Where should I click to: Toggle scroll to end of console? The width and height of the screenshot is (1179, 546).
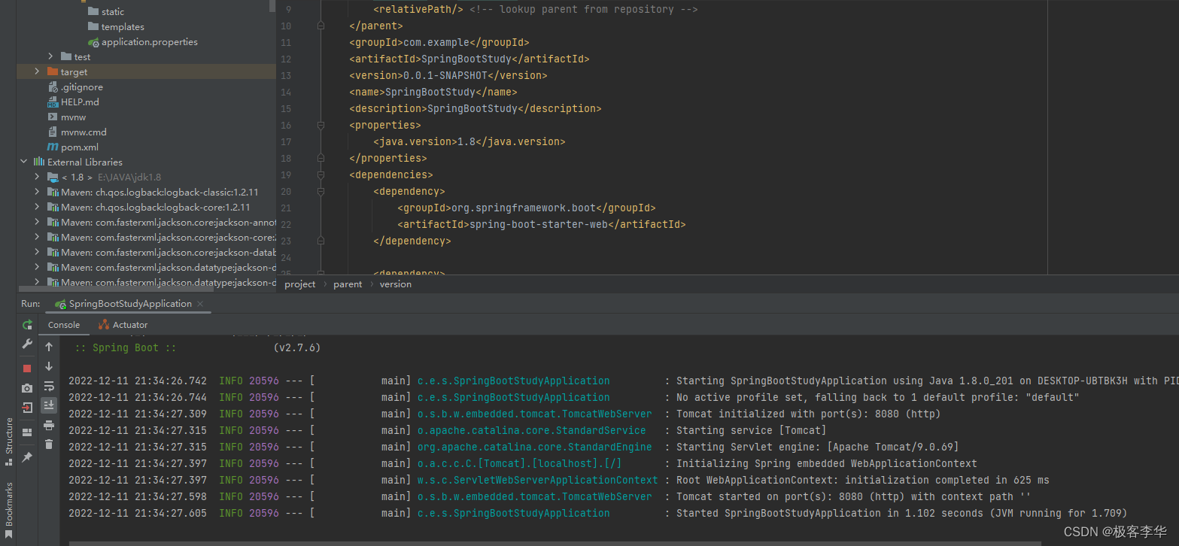tap(49, 405)
